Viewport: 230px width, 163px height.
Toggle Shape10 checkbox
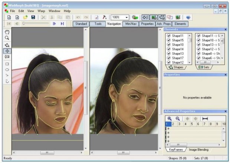[x=169, y=44]
